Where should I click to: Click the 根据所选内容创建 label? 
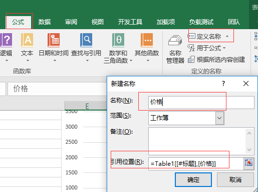(x=221, y=60)
